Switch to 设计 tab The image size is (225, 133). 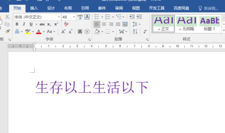[x=51, y=8]
